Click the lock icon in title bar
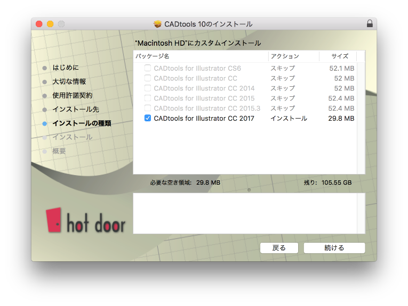 [x=370, y=23]
